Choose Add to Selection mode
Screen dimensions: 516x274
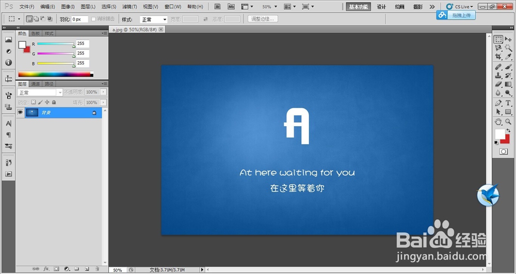point(36,19)
